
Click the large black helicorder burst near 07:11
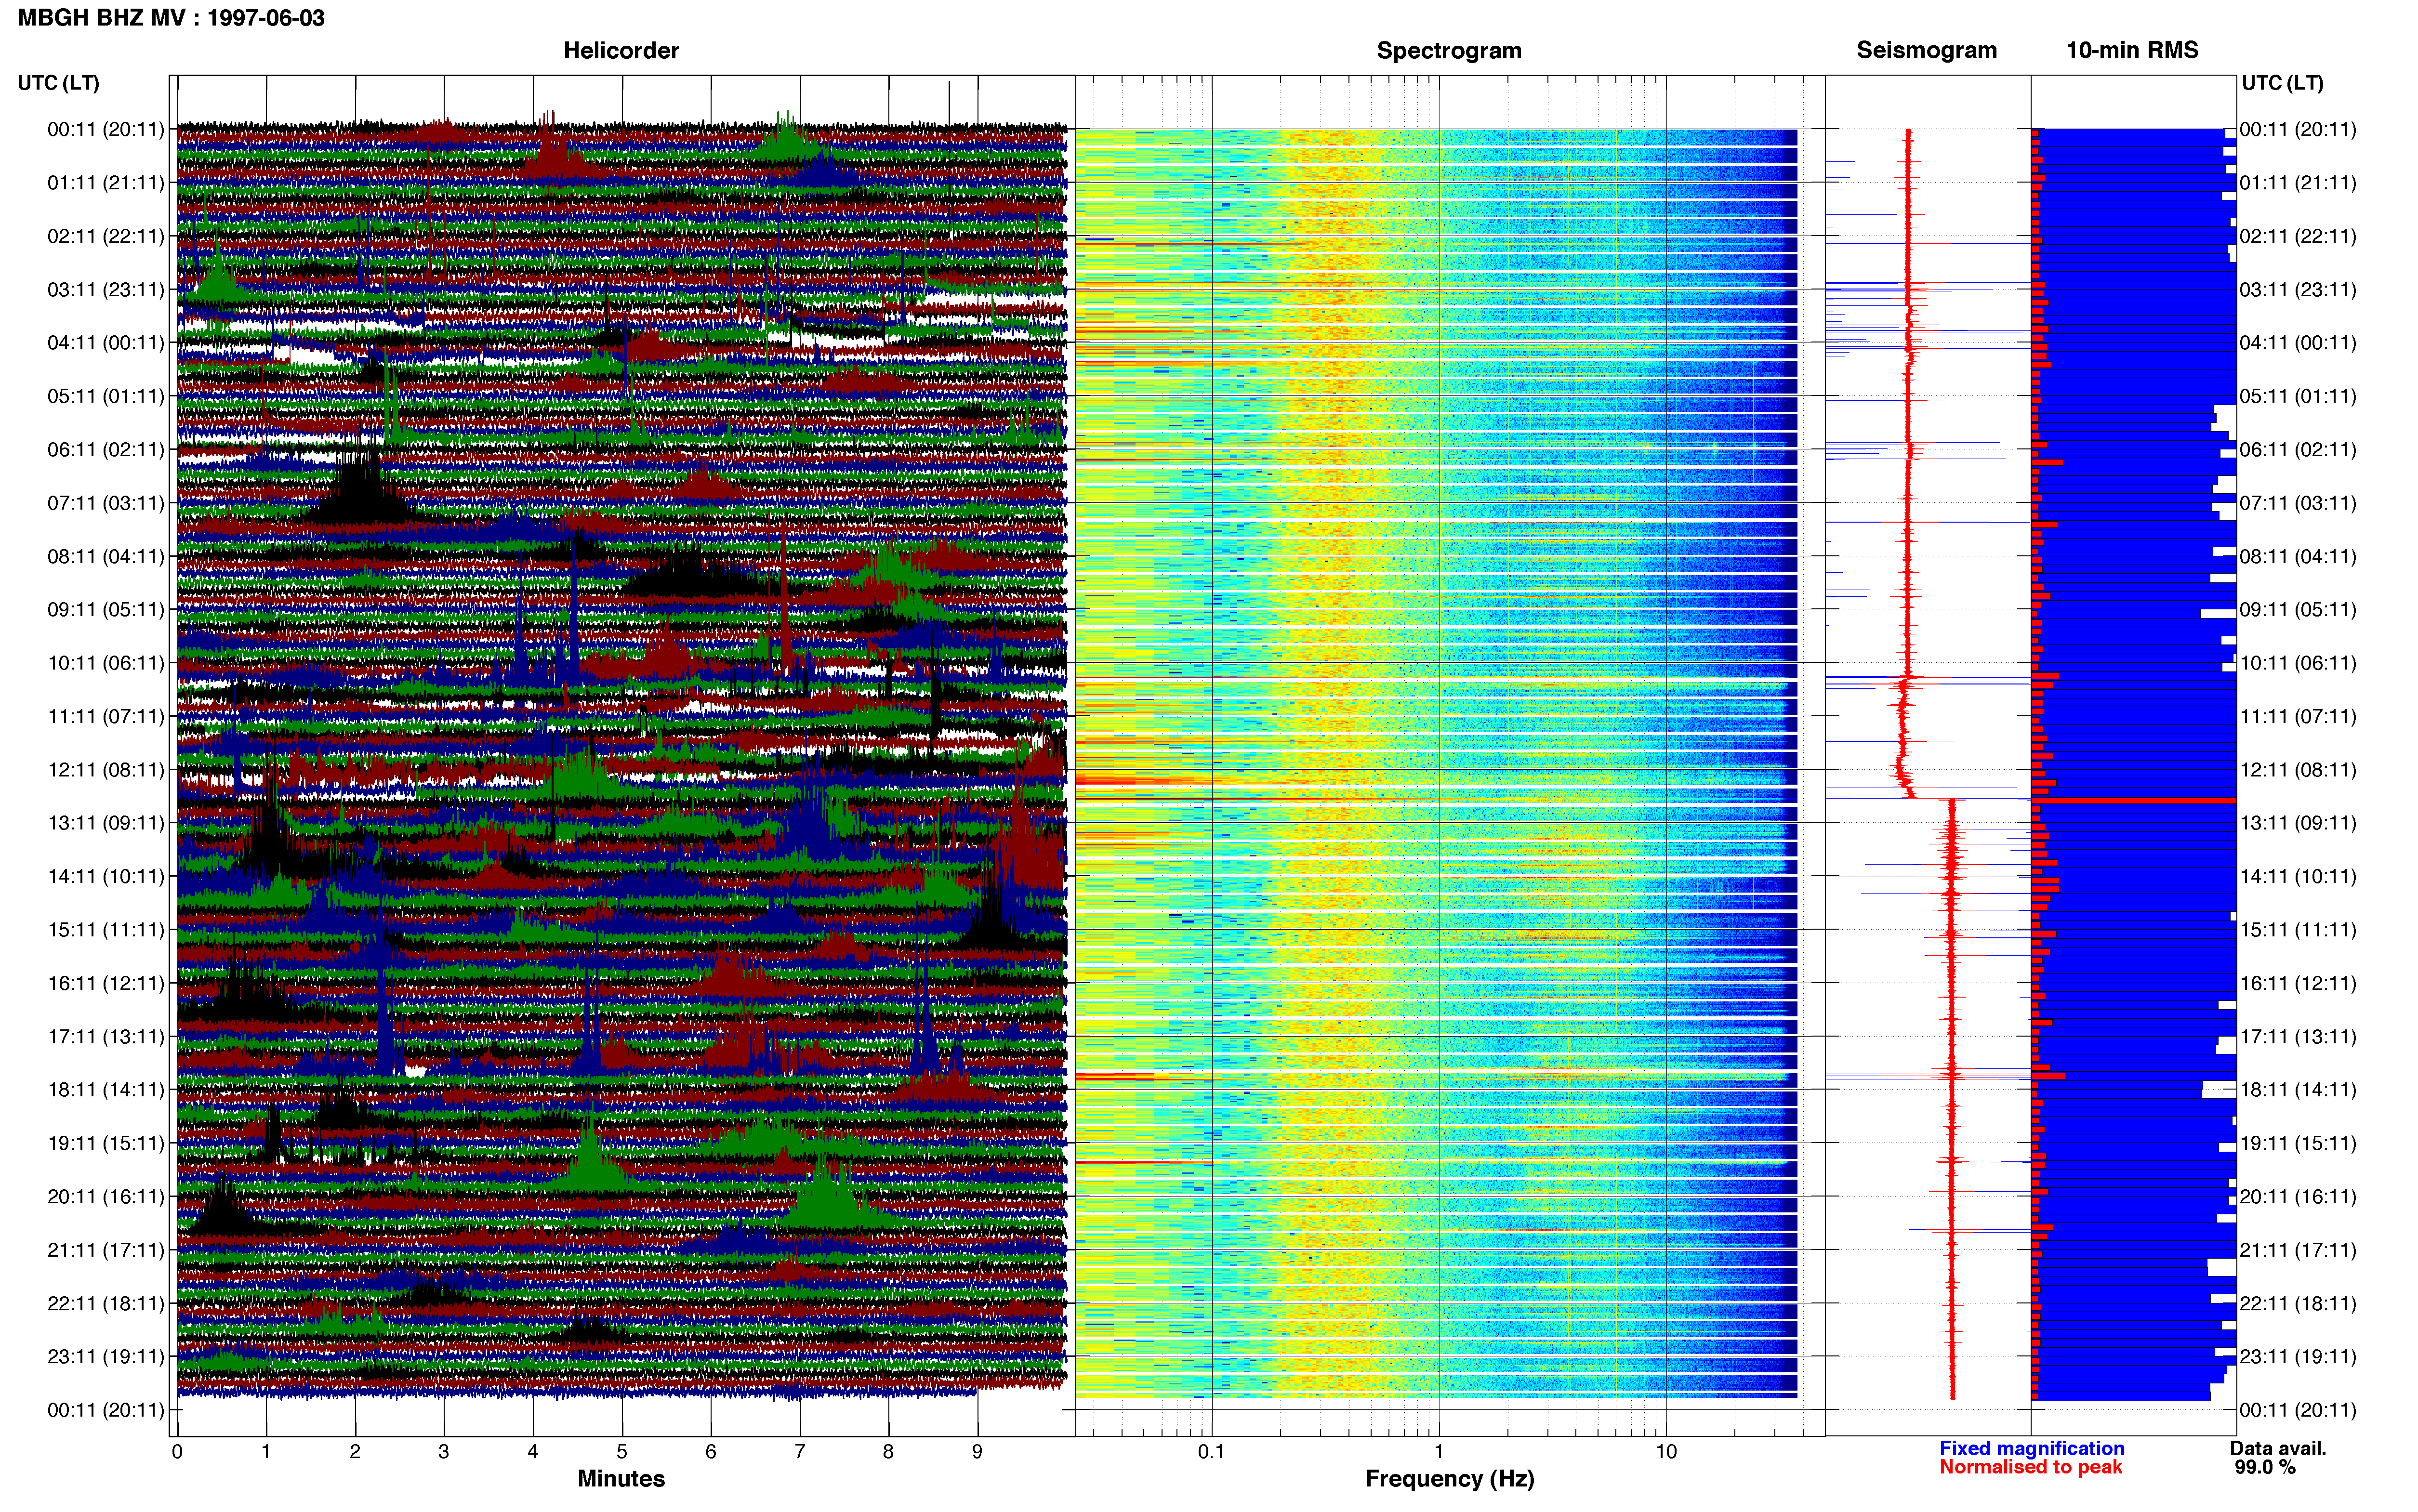pyautogui.click(x=360, y=485)
